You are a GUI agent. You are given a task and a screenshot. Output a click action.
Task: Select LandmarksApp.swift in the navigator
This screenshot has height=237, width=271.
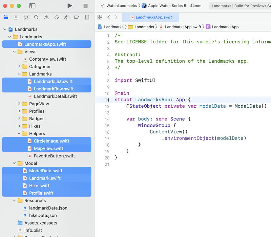coord(47,44)
